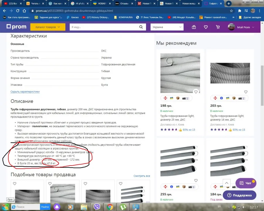Open 203 грн corrugated pipe thumbnail
The height and width of the screenshot is (211, 264).
(x=230, y=73)
